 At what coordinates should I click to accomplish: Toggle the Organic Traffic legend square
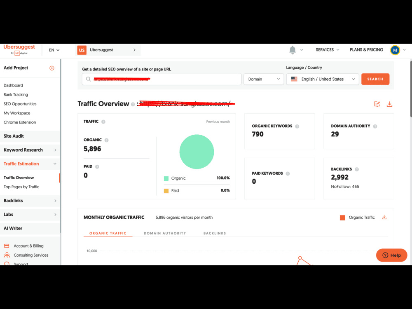342,218
